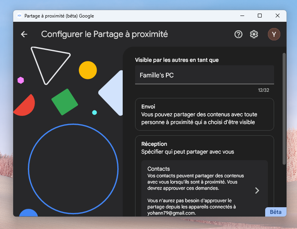Select the Contacts visibility card
This screenshot has width=297, height=229.
click(x=204, y=189)
